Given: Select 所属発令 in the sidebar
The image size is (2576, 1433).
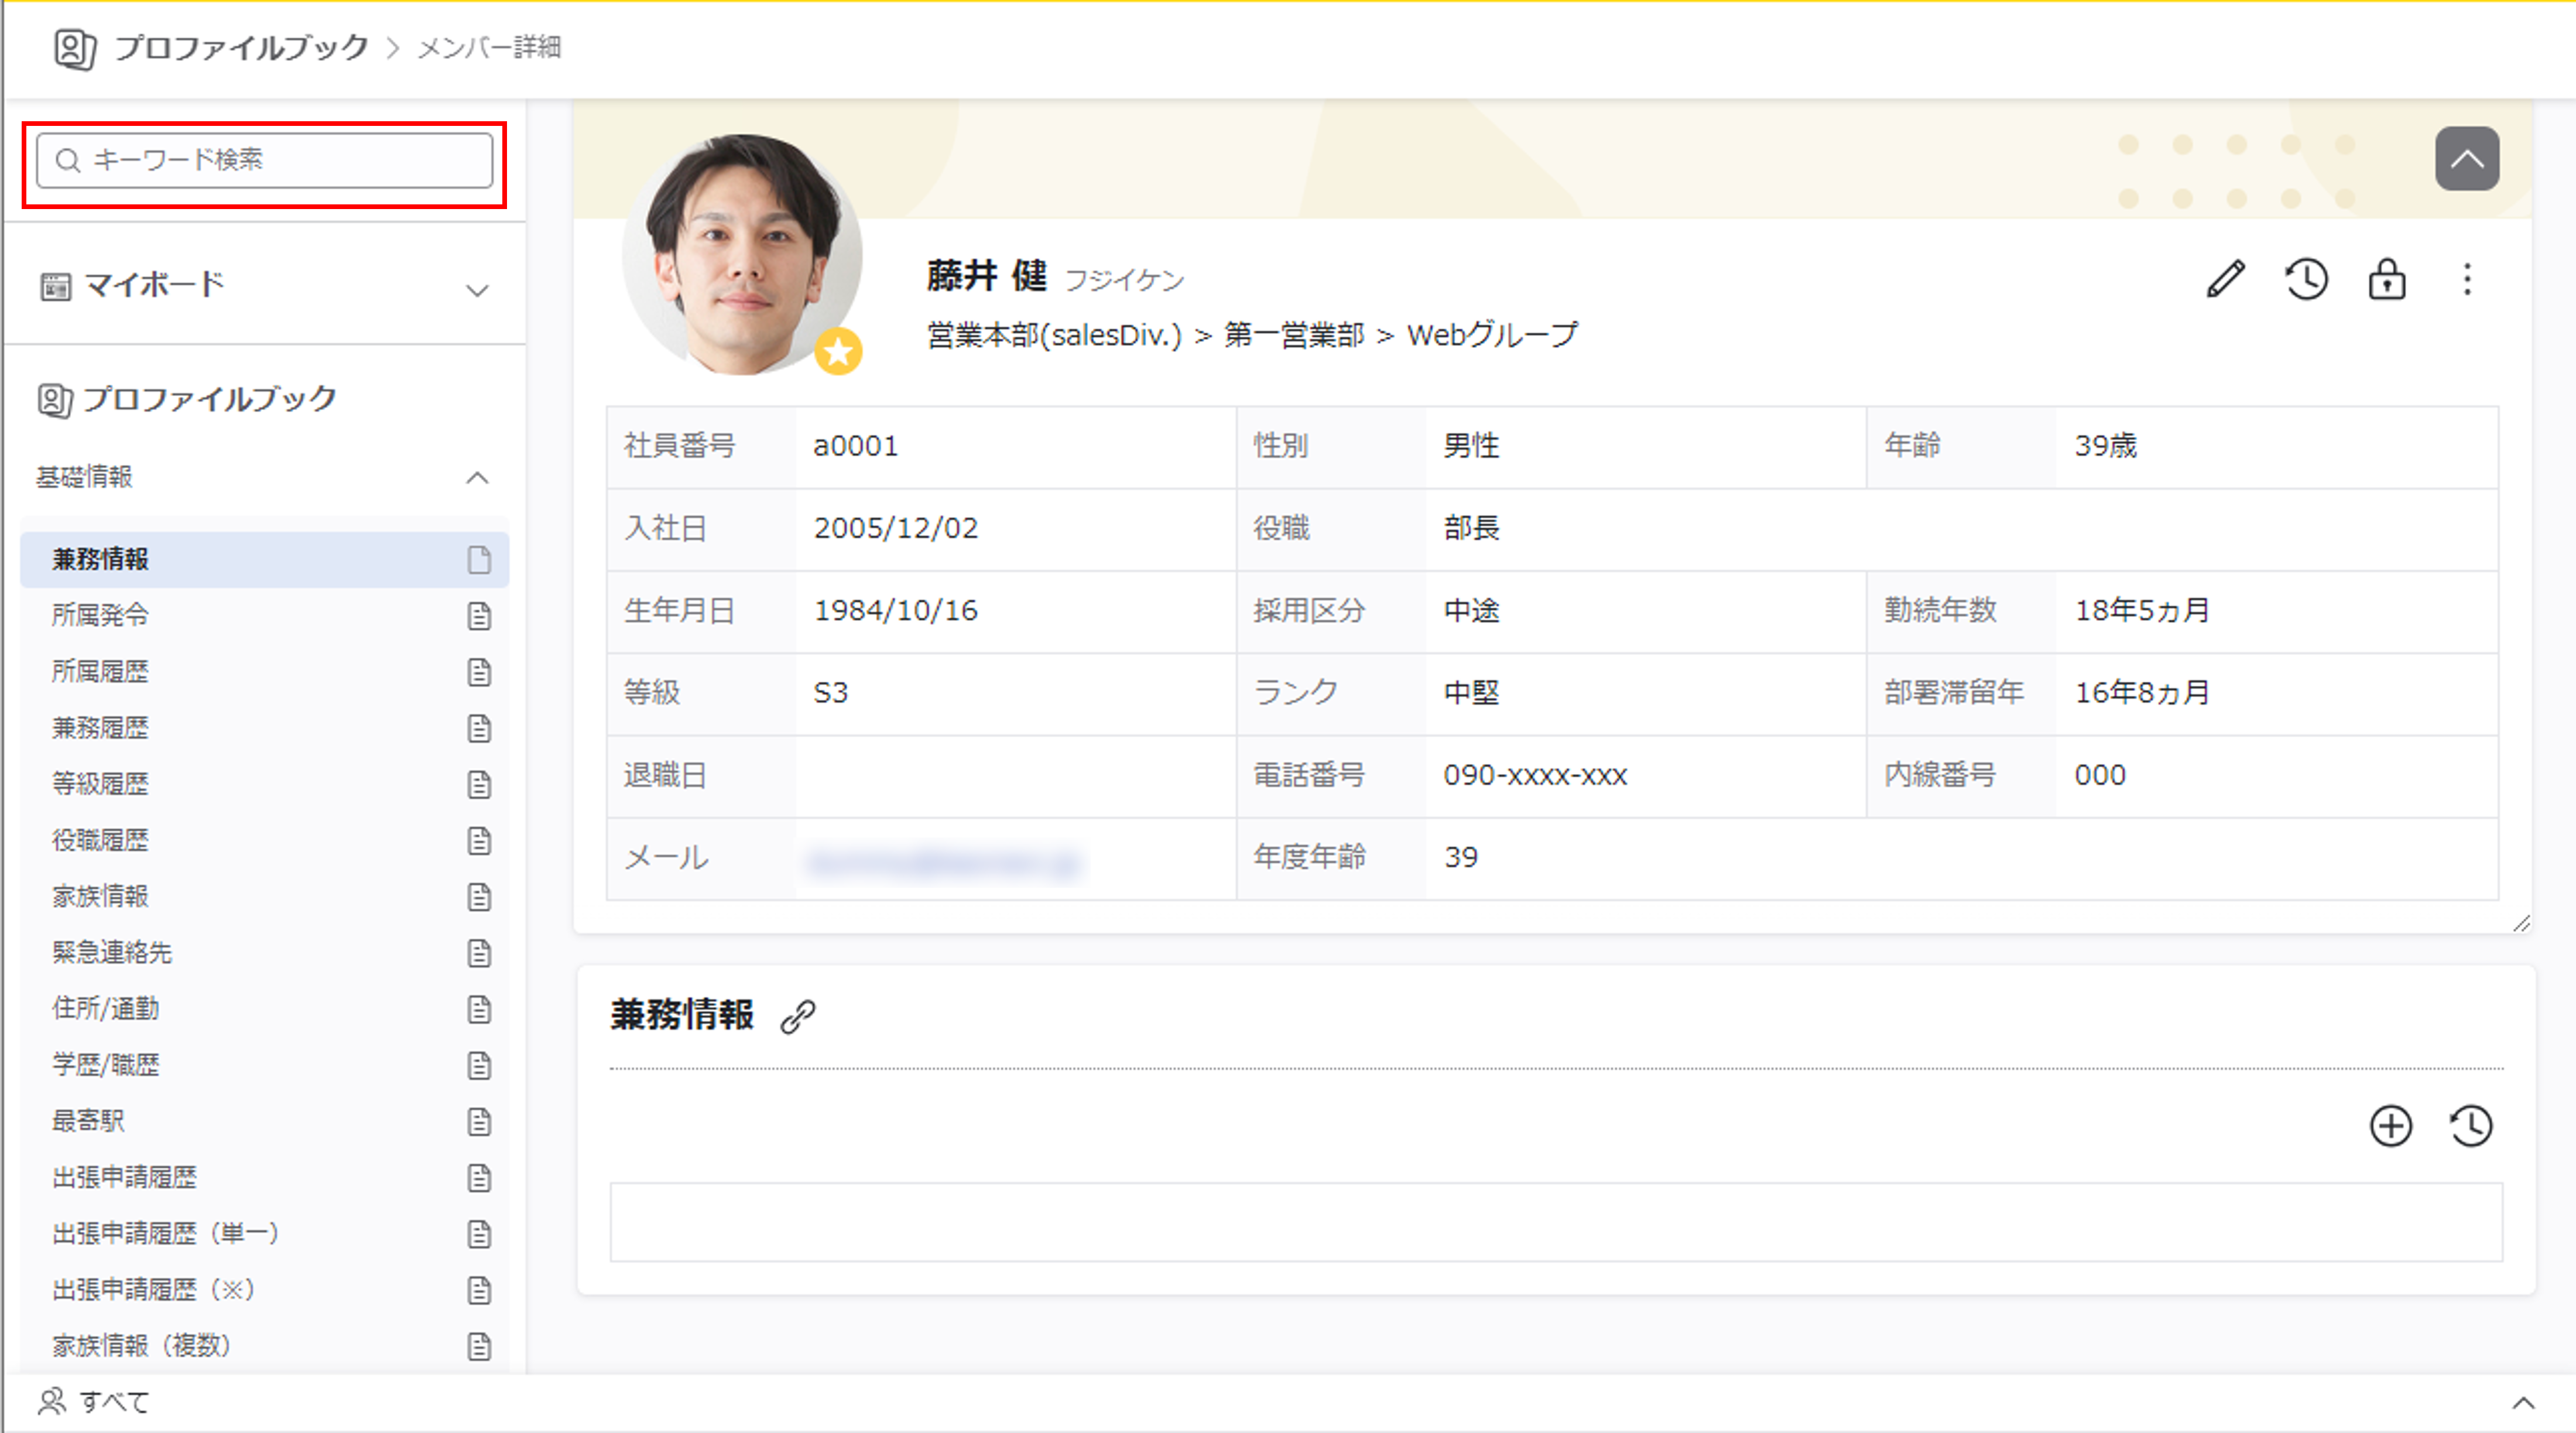Looking at the screenshot, I should [100, 615].
